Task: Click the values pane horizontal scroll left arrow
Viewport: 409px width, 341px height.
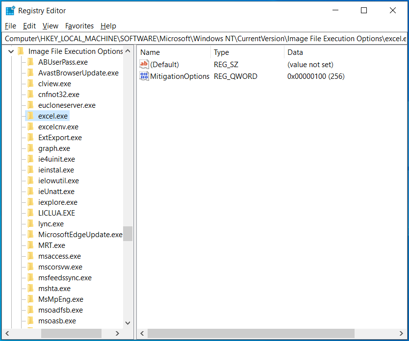Action: [x=142, y=333]
